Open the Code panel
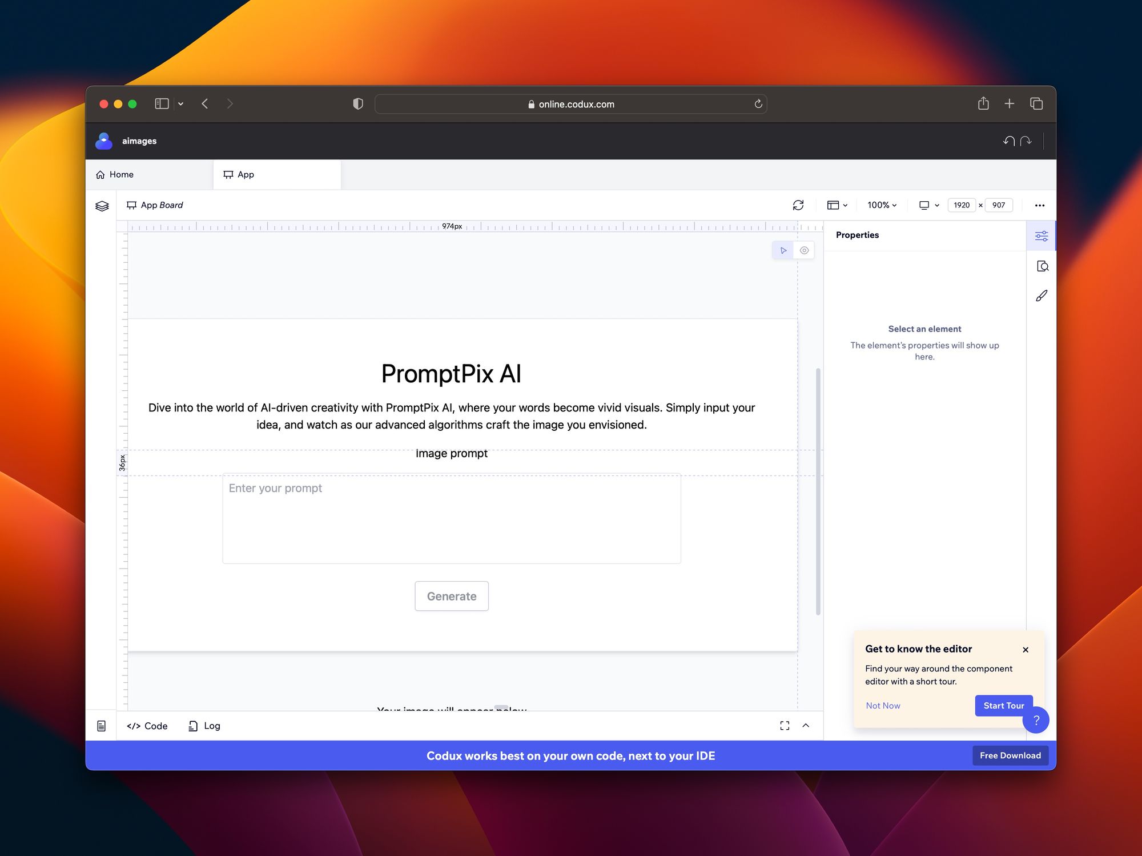 [x=146, y=726]
